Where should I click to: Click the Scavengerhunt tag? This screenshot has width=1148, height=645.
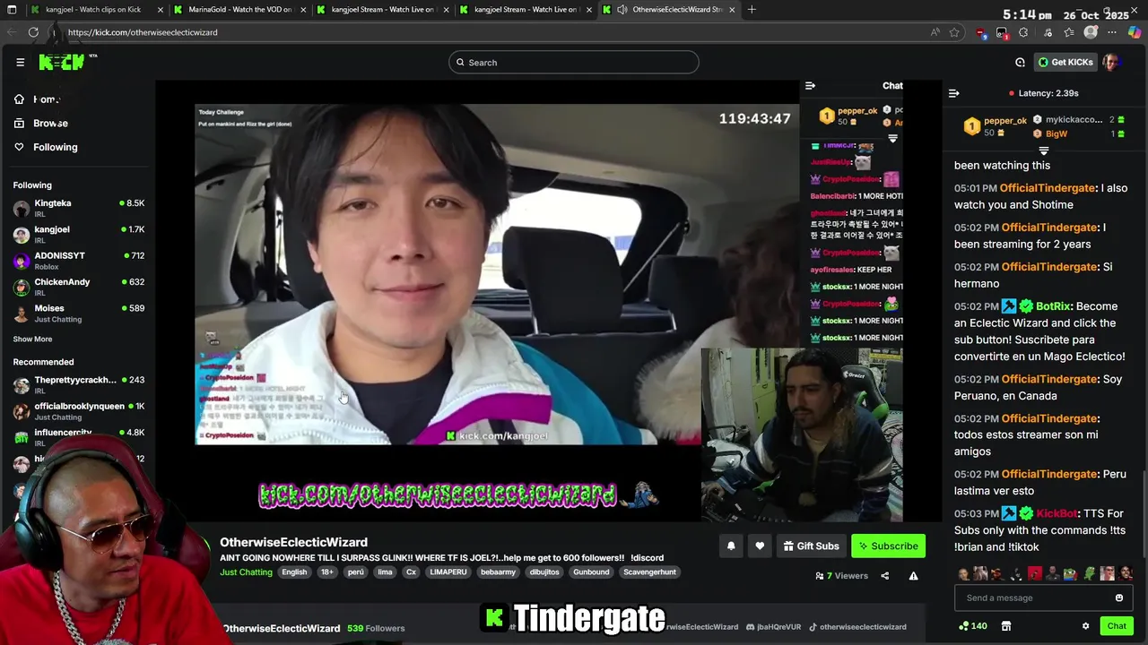pos(649,572)
